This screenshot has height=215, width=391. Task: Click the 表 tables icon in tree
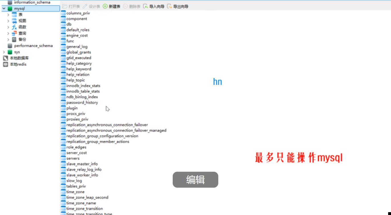14,15
